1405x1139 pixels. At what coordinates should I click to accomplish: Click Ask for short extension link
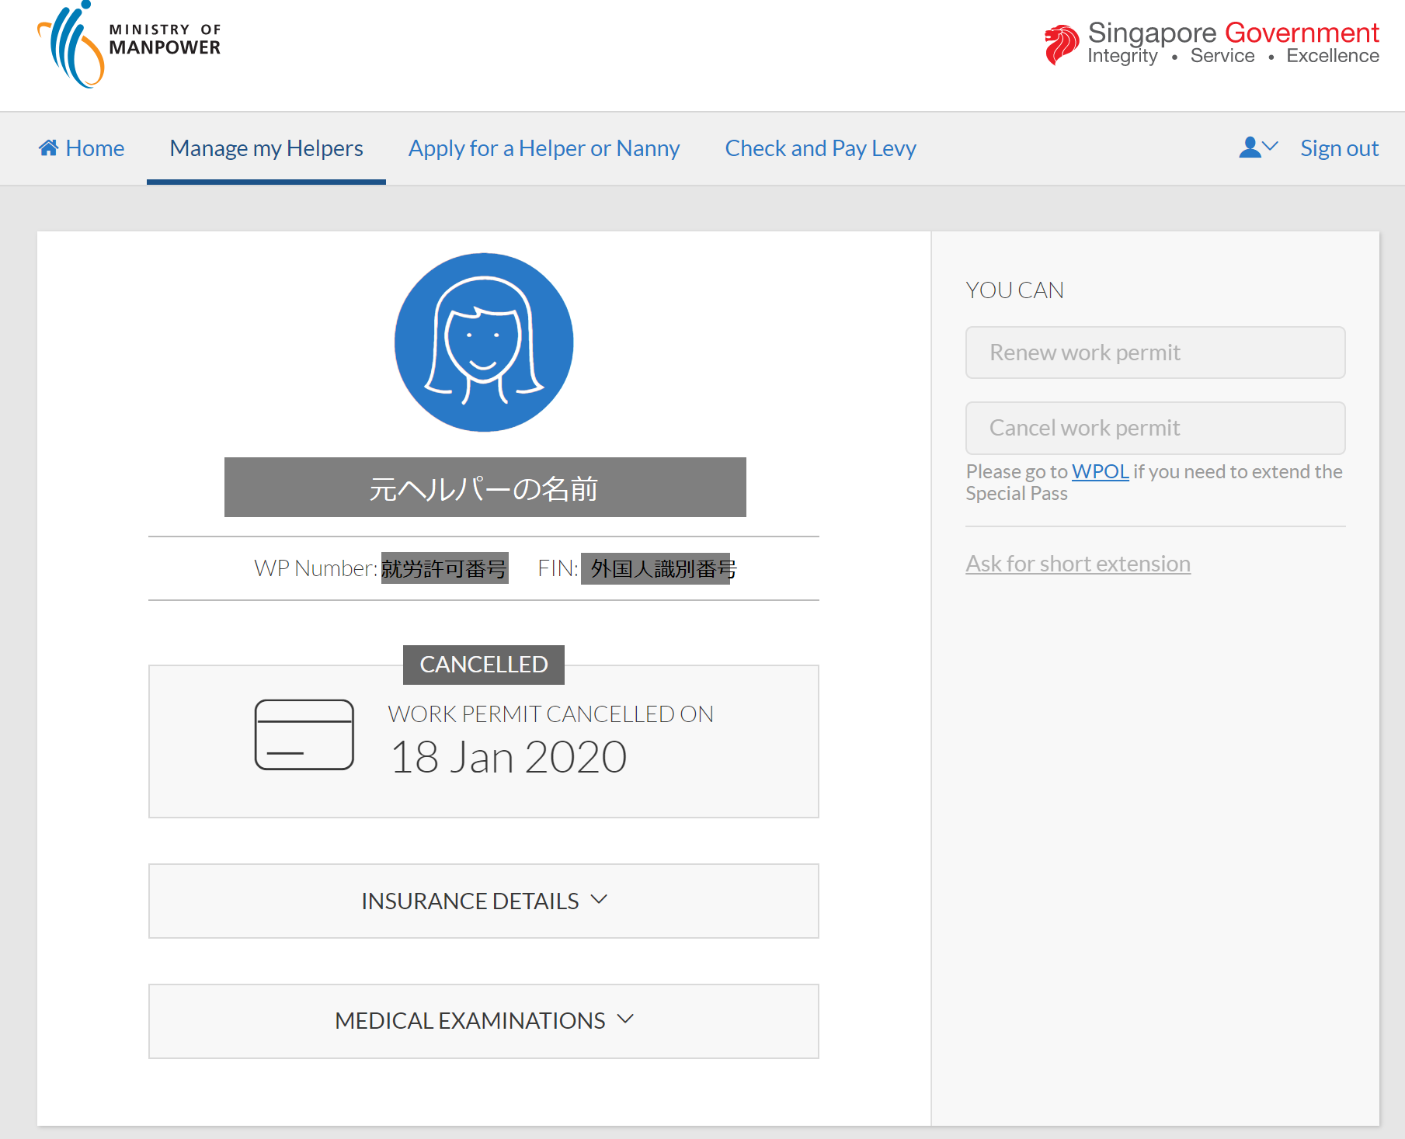click(x=1077, y=564)
